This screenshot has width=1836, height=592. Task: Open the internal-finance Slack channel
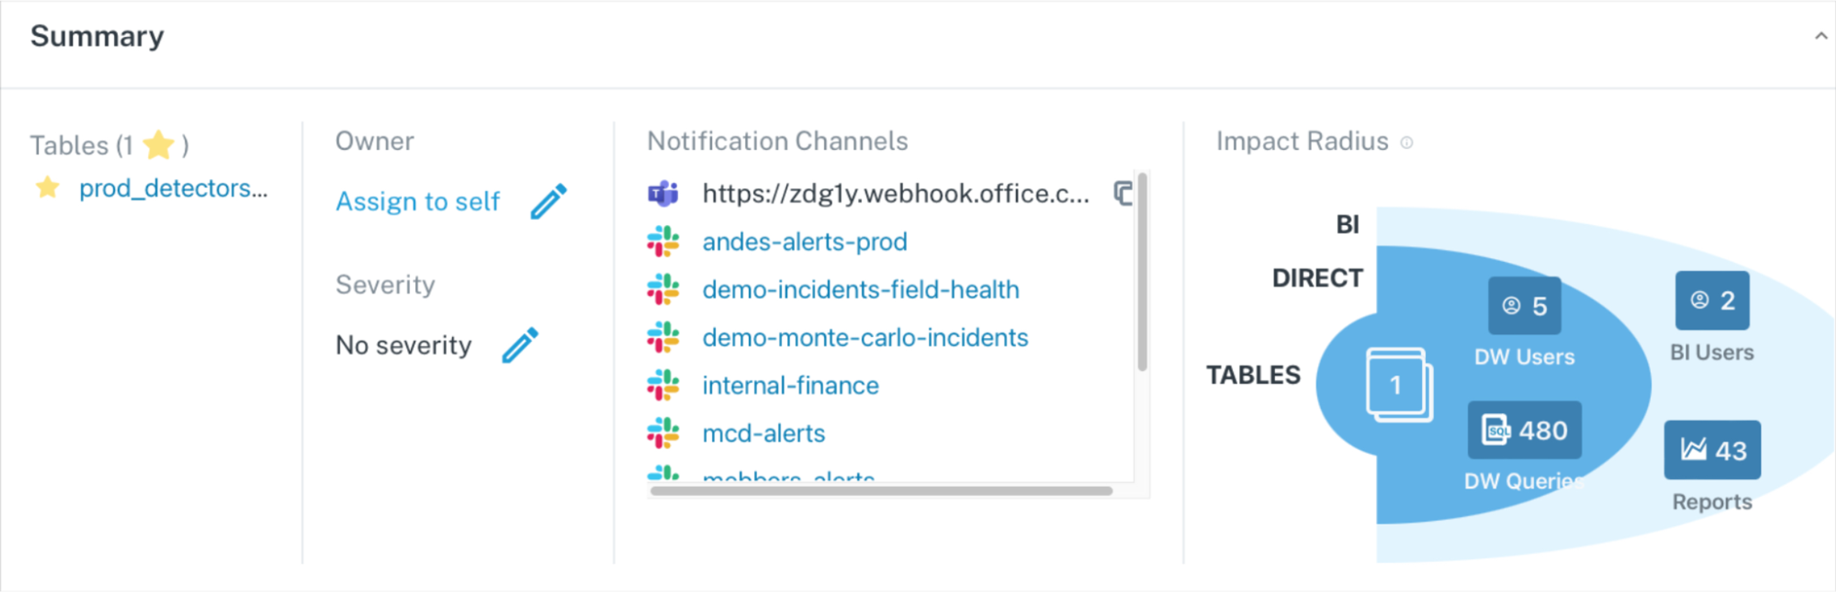click(x=790, y=386)
